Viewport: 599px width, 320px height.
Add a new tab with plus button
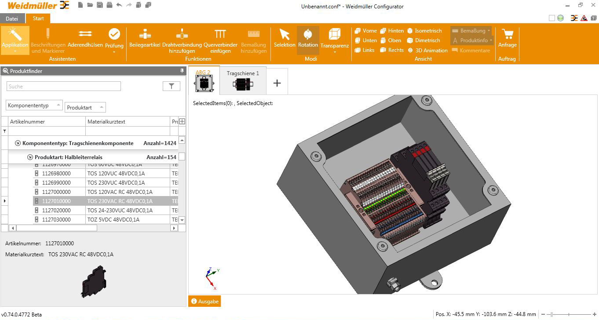[277, 83]
